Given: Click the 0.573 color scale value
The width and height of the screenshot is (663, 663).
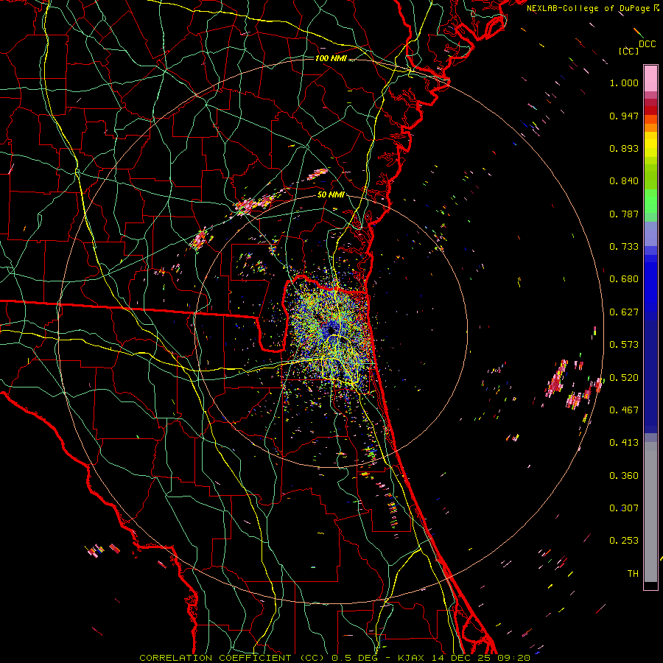Looking at the screenshot, I should (624, 345).
